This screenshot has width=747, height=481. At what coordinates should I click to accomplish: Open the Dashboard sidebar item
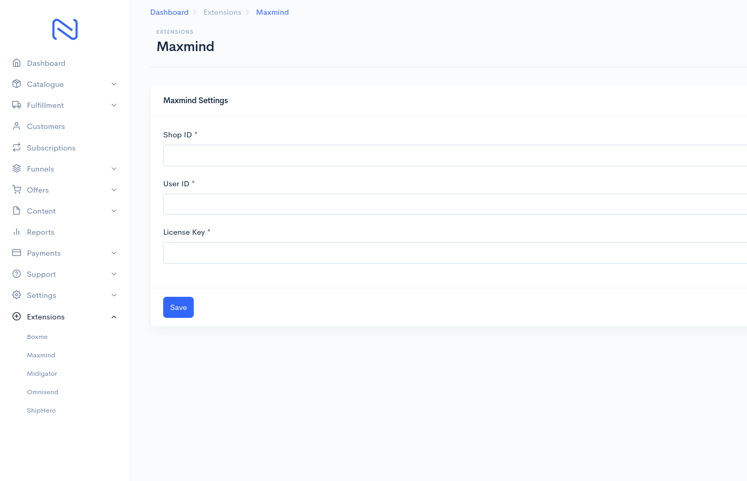65,63
